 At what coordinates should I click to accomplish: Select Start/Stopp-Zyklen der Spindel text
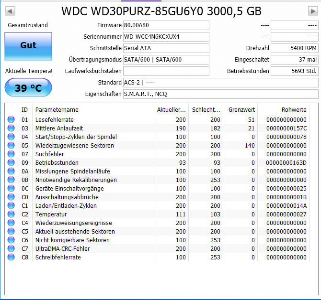pos(76,137)
